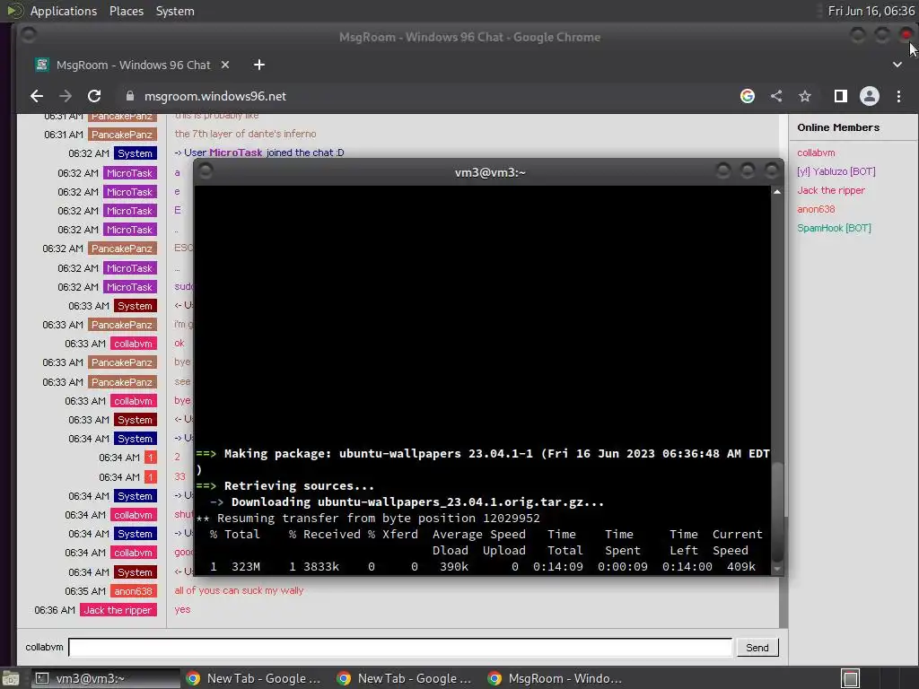Click 'Online Members' heading
Image resolution: width=919 pixels, height=689 pixels.
pyautogui.click(x=838, y=127)
